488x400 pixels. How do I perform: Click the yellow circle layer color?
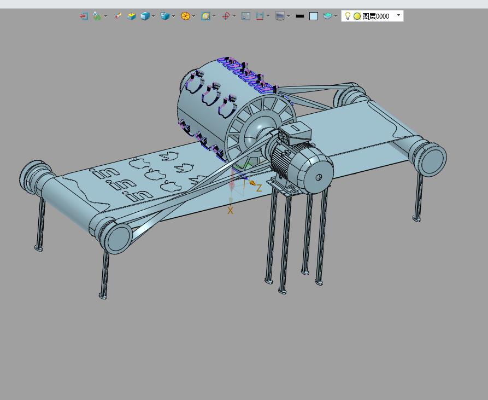click(357, 16)
